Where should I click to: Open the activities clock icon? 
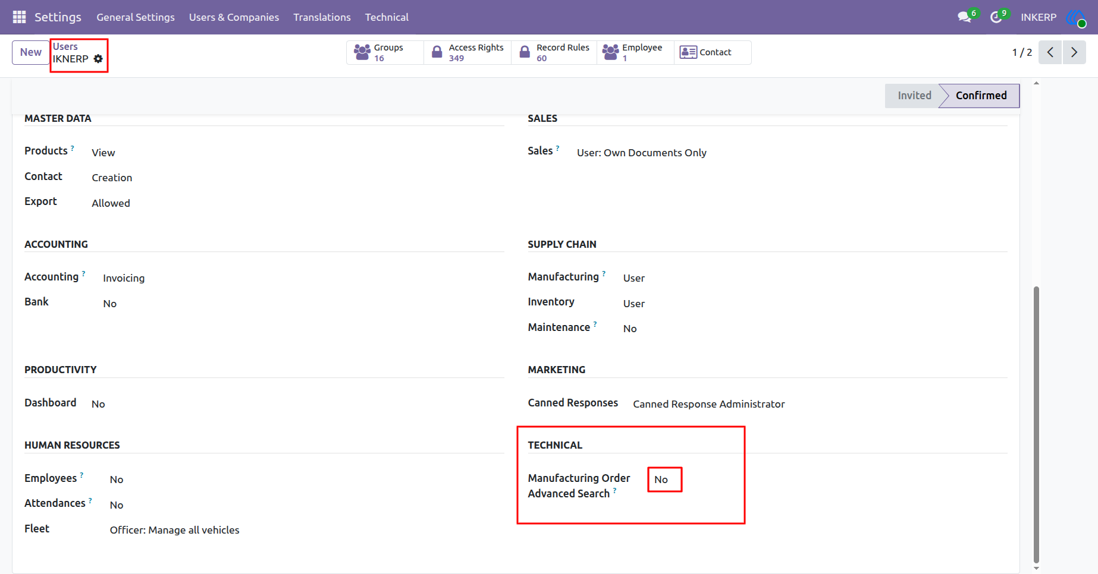[996, 17]
